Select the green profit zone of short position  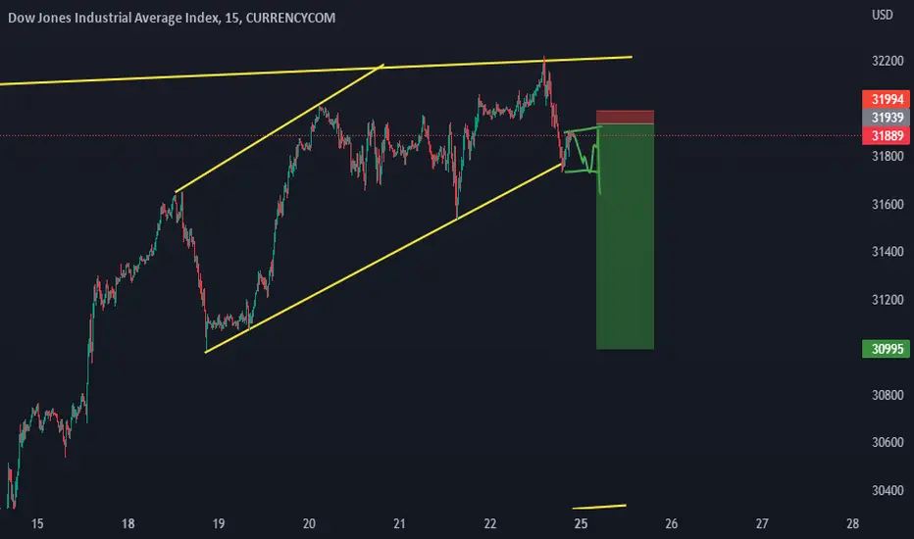pos(625,236)
